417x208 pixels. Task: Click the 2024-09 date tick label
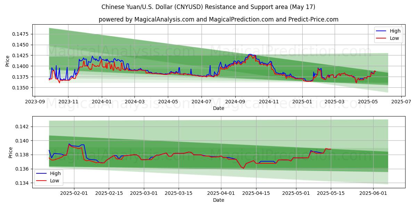coord(235,102)
